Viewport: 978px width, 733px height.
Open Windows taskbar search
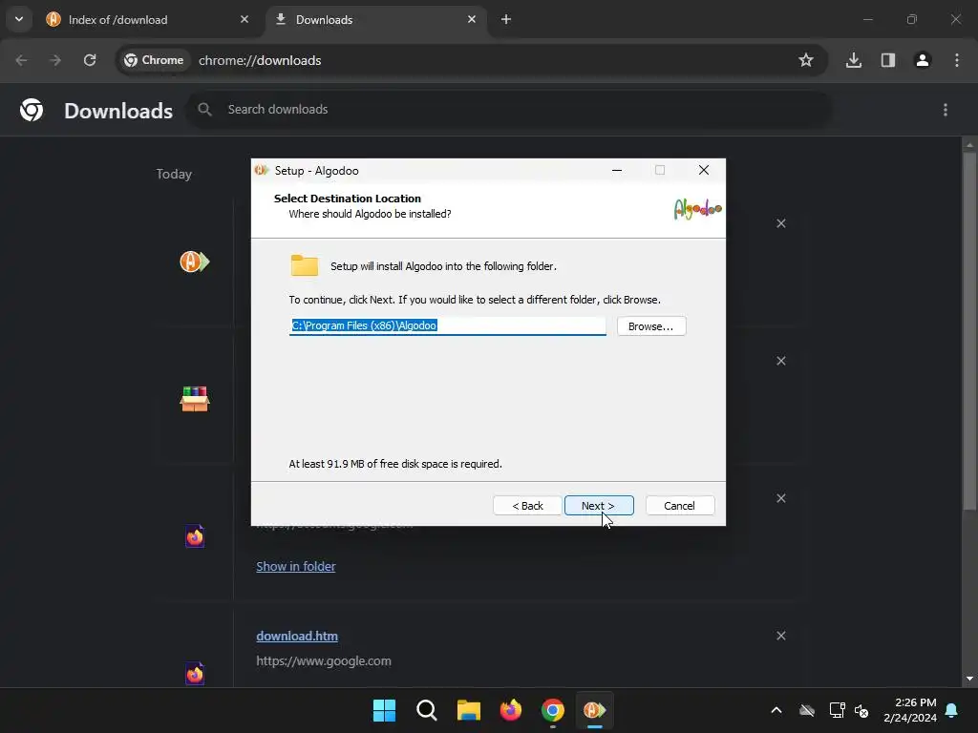click(427, 710)
